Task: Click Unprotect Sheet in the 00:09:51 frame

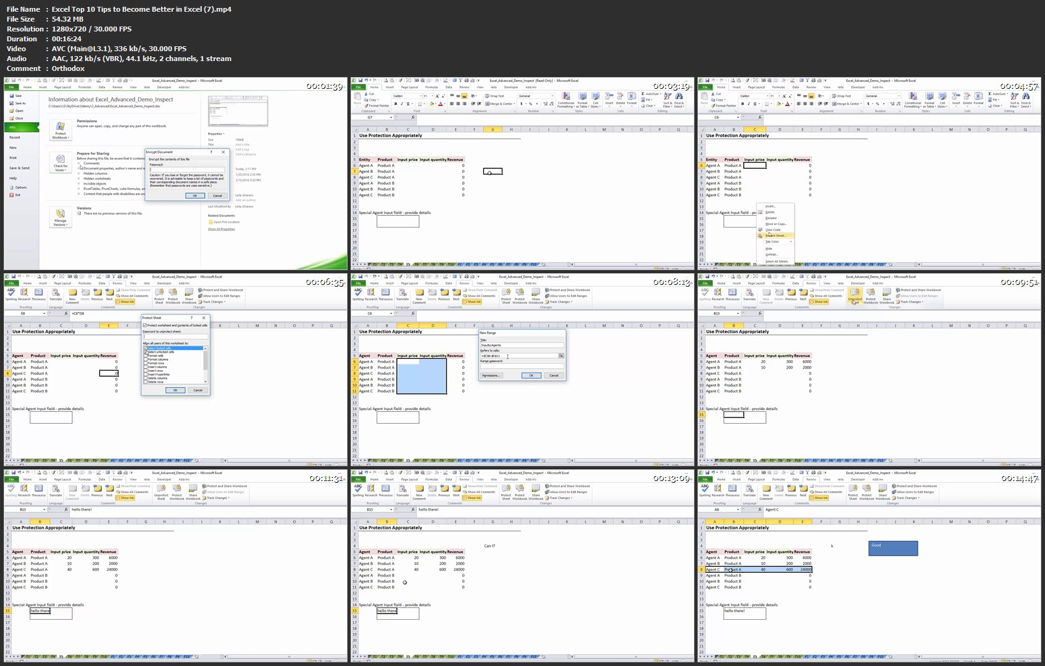Action: 854,296
